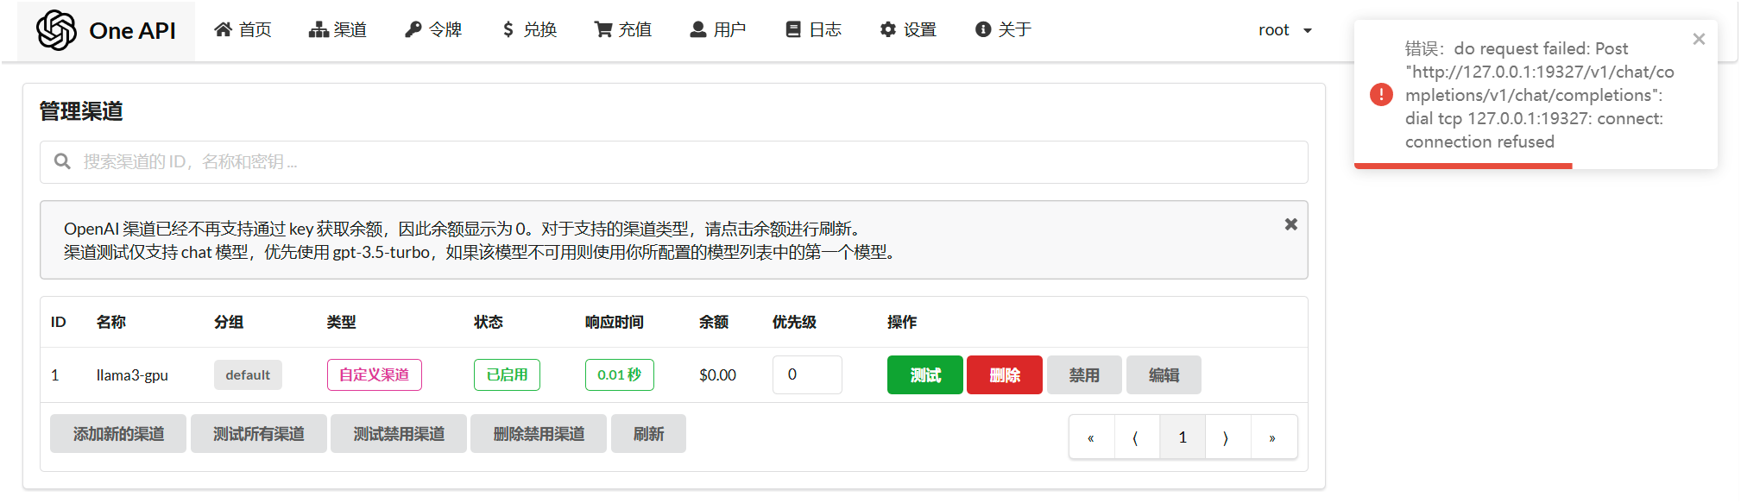Viewport: 1741px width, 503px height.
Task: Go to the last page with » button
Action: (x=1272, y=437)
